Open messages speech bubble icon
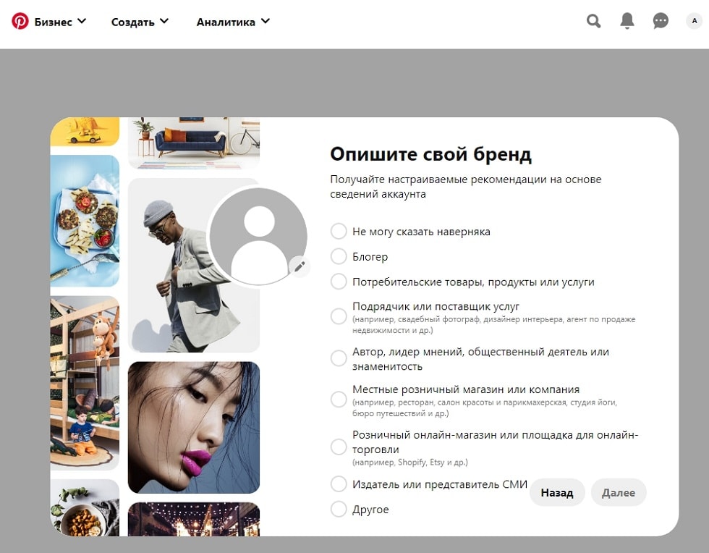Screen dimensions: 709x553 point(661,21)
